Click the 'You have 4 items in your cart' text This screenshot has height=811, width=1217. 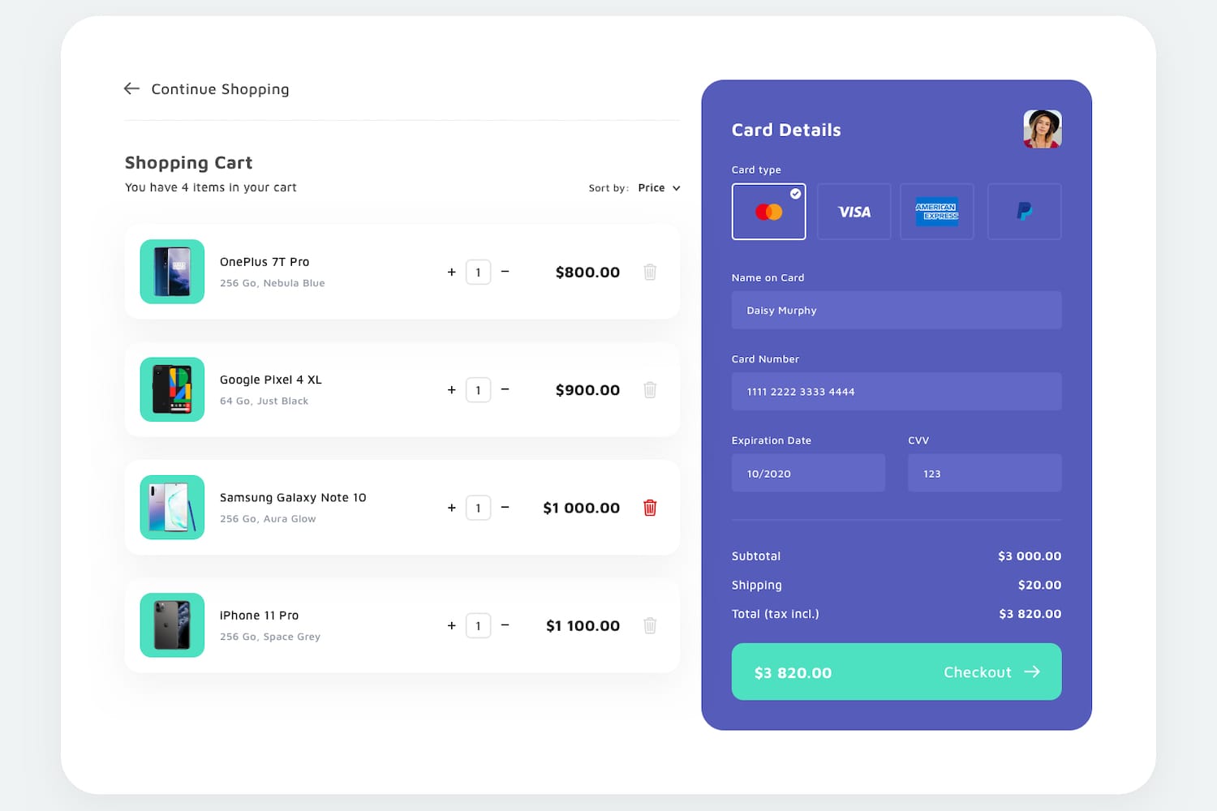pyautogui.click(x=211, y=187)
